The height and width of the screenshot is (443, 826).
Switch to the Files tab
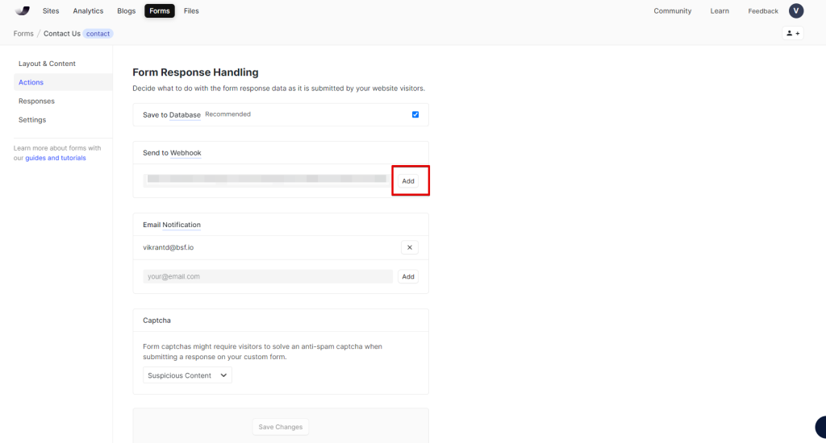191,11
